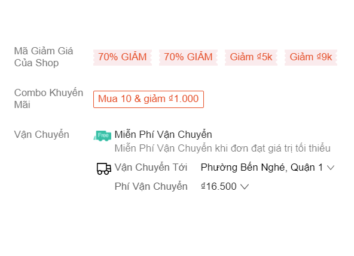Viewport: 354px width, 256px height.
Task: Click the Vận Chuyển section label
Action: pyautogui.click(x=41, y=134)
